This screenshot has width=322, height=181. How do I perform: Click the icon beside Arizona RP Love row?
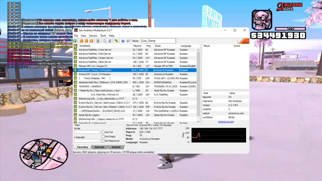click(75, 74)
